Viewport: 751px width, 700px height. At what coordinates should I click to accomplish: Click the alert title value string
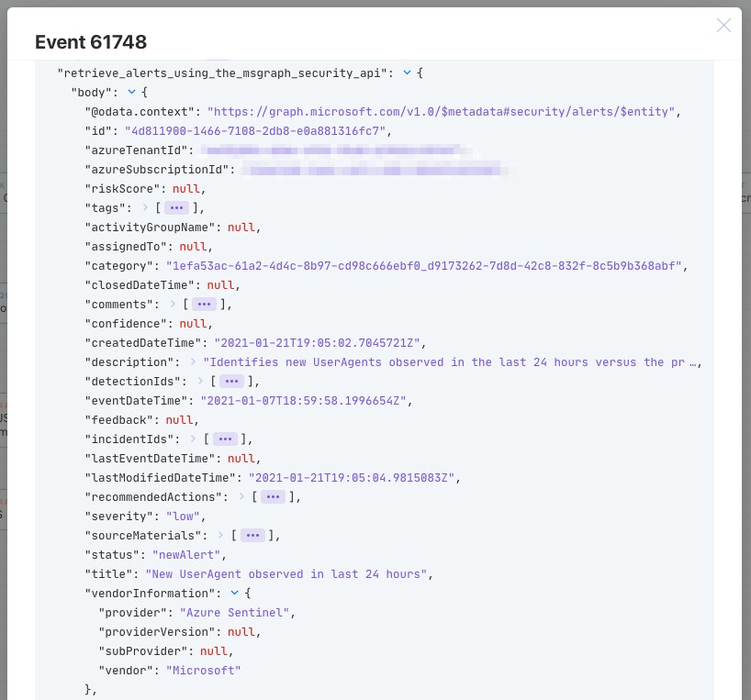click(x=286, y=574)
